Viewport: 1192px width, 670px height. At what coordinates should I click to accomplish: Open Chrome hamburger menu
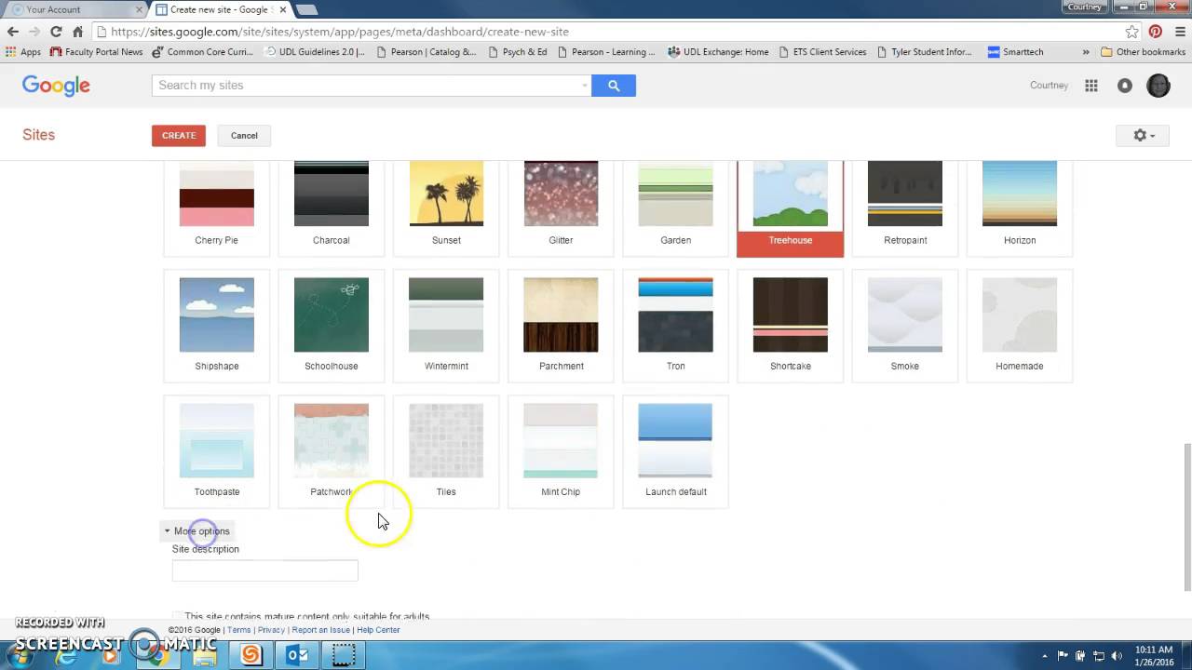pyautogui.click(x=1180, y=32)
